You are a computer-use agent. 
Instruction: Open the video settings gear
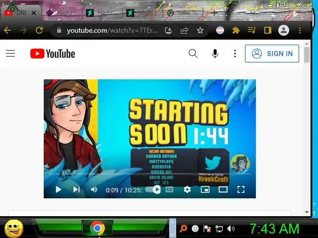coord(187,189)
